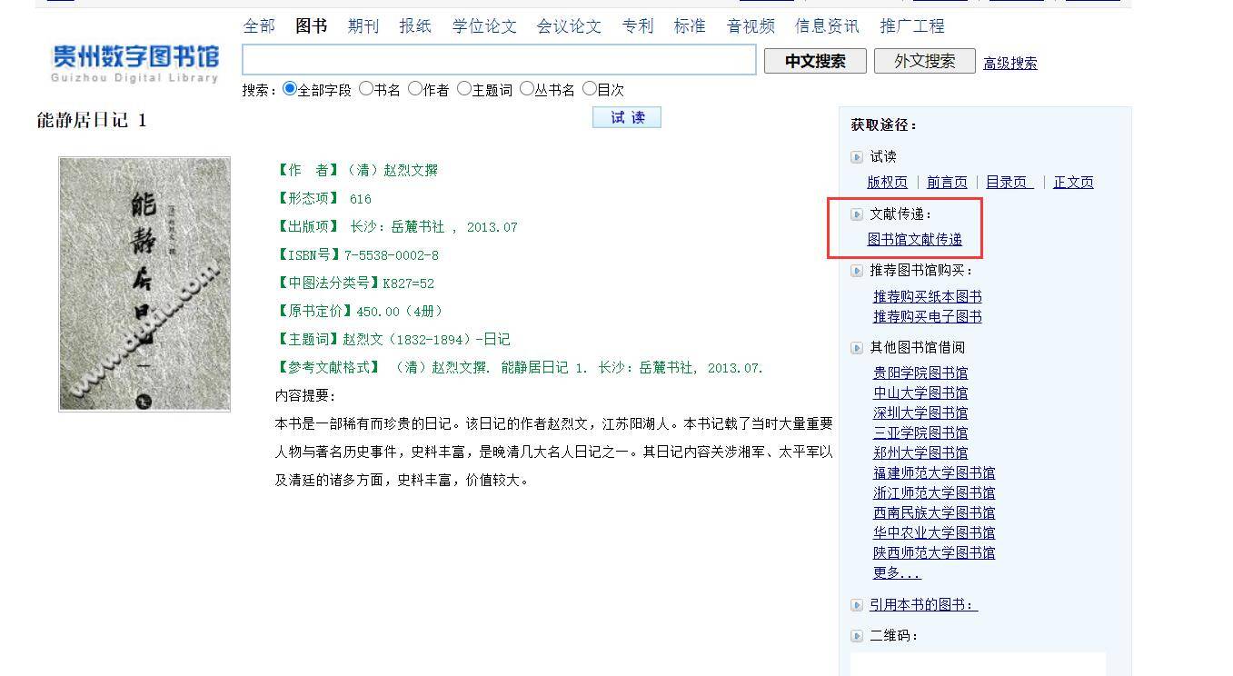Click the 试读 preview button
The width and height of the screenshot is (1233, 676).
coord(626,117)
